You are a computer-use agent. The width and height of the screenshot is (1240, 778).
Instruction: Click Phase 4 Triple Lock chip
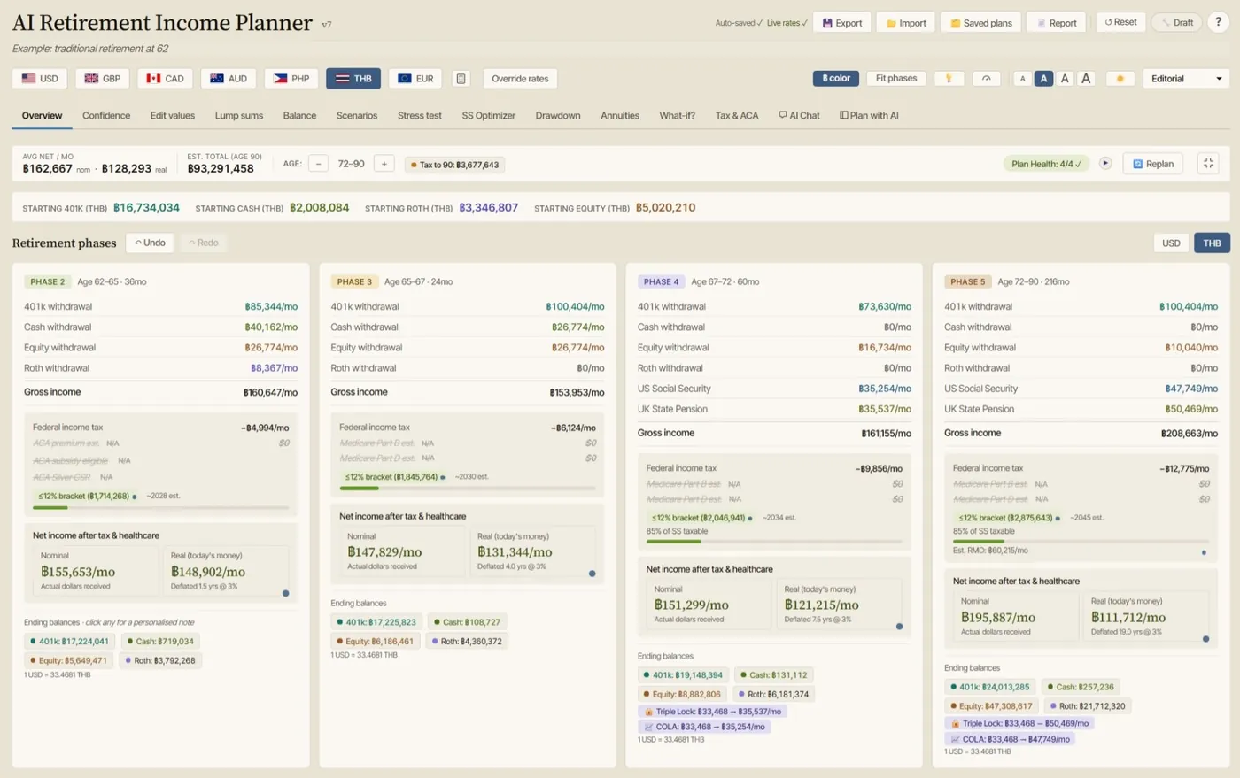coord(713,712)
